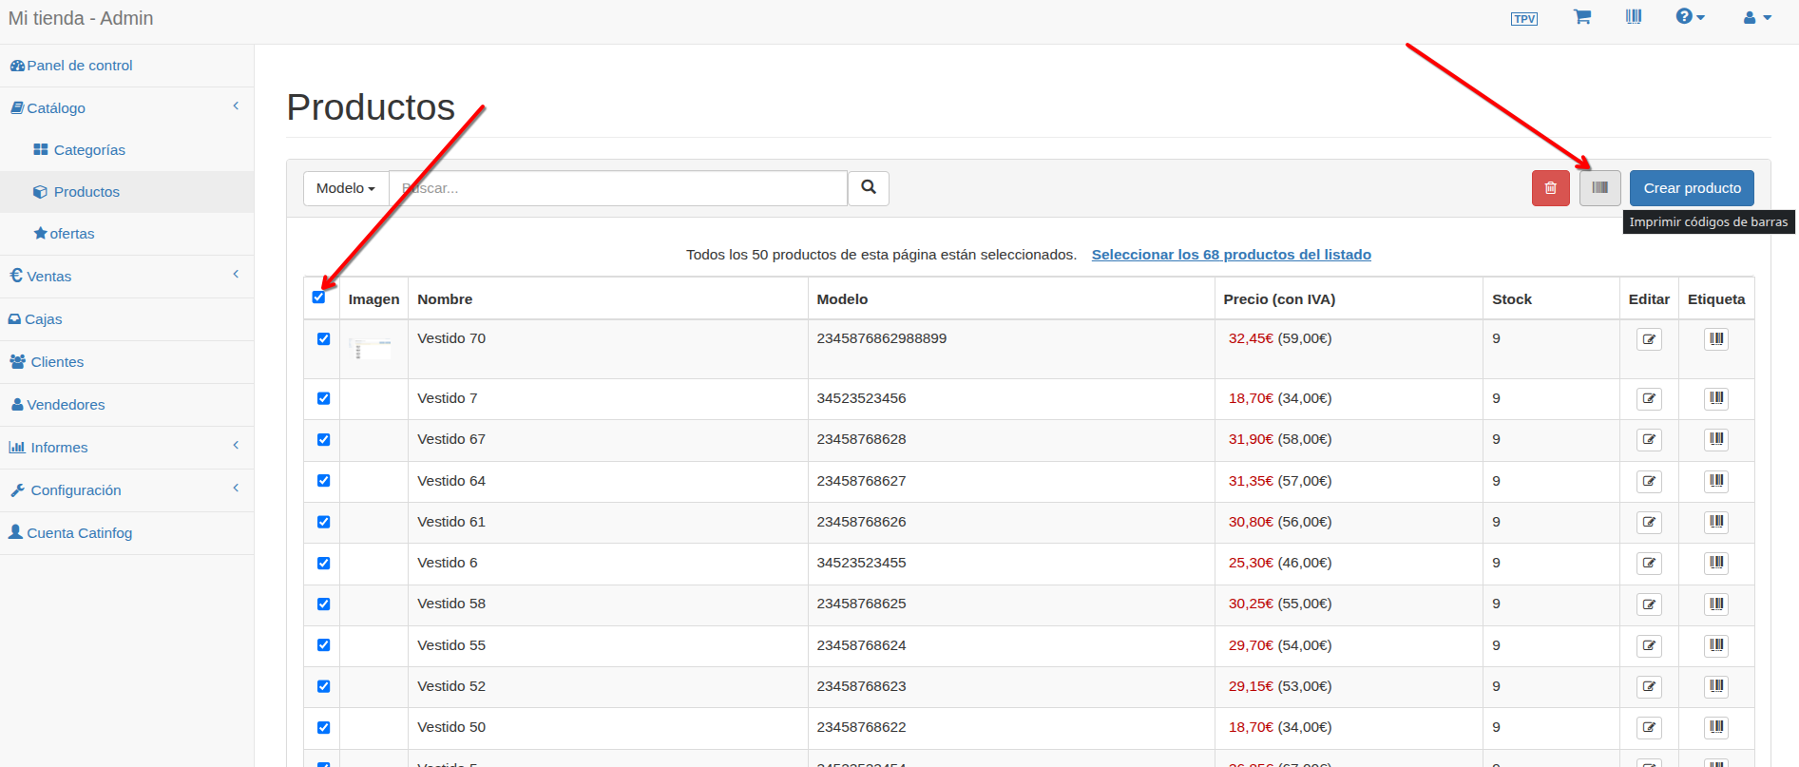Click the barcode icon in top navigation
The width and height of the screenshot is (1799, 767).
point(1634,17)
